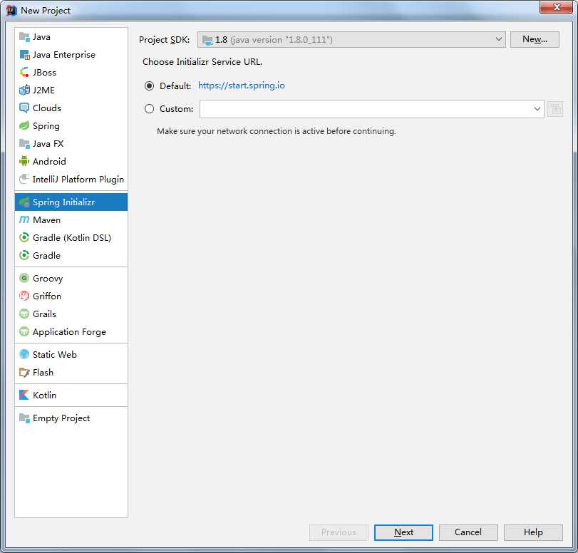Select JBoss label in project list
Screen dimensions: 578x553
[x=45, y=72]
